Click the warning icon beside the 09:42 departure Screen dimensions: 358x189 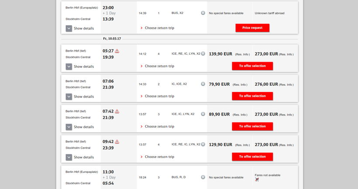coord(117,141)
